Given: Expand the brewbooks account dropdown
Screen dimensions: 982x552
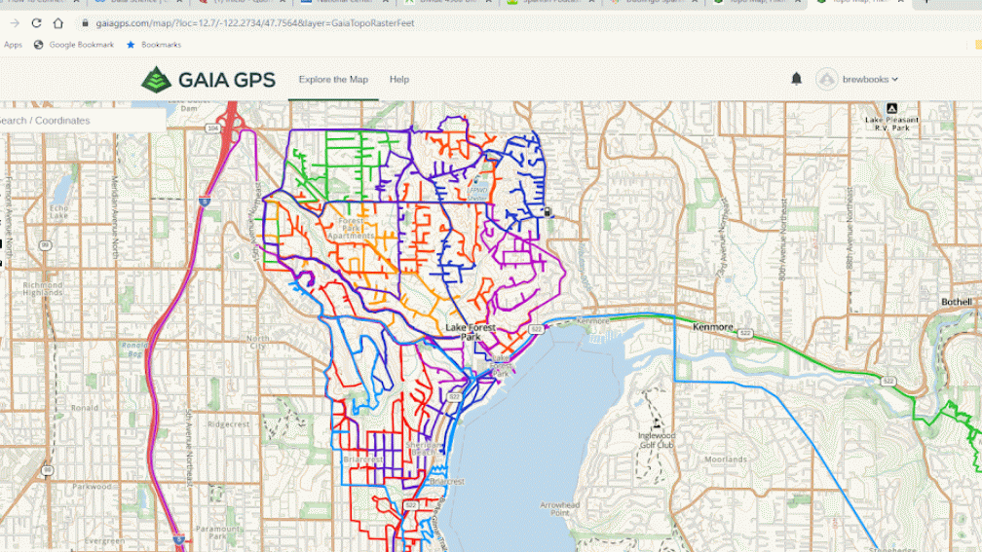Looking at the screenshot, I should pyautogui.click(x=894, y=80).
